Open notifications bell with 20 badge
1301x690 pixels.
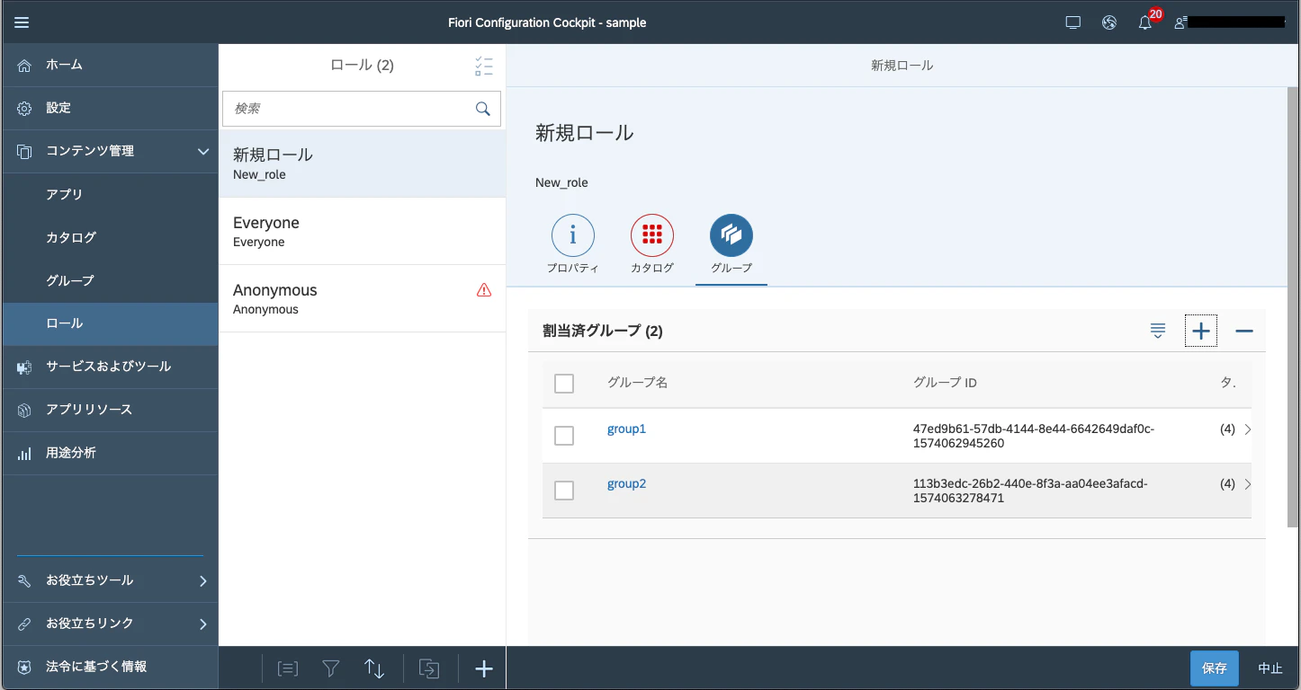point(1145,22)
